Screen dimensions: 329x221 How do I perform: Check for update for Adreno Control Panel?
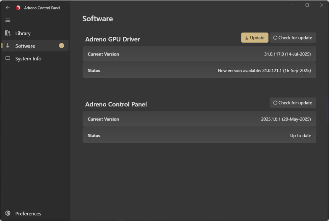click(293, 103)
